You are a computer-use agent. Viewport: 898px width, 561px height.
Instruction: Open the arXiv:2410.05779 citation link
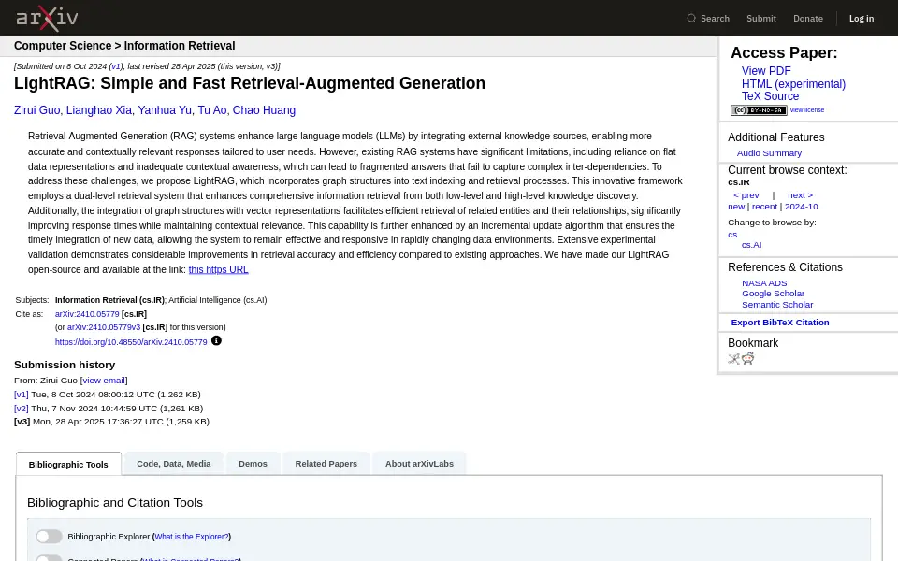click(87, 314)
